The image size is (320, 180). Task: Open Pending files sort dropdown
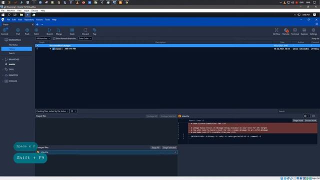[52, 111]
